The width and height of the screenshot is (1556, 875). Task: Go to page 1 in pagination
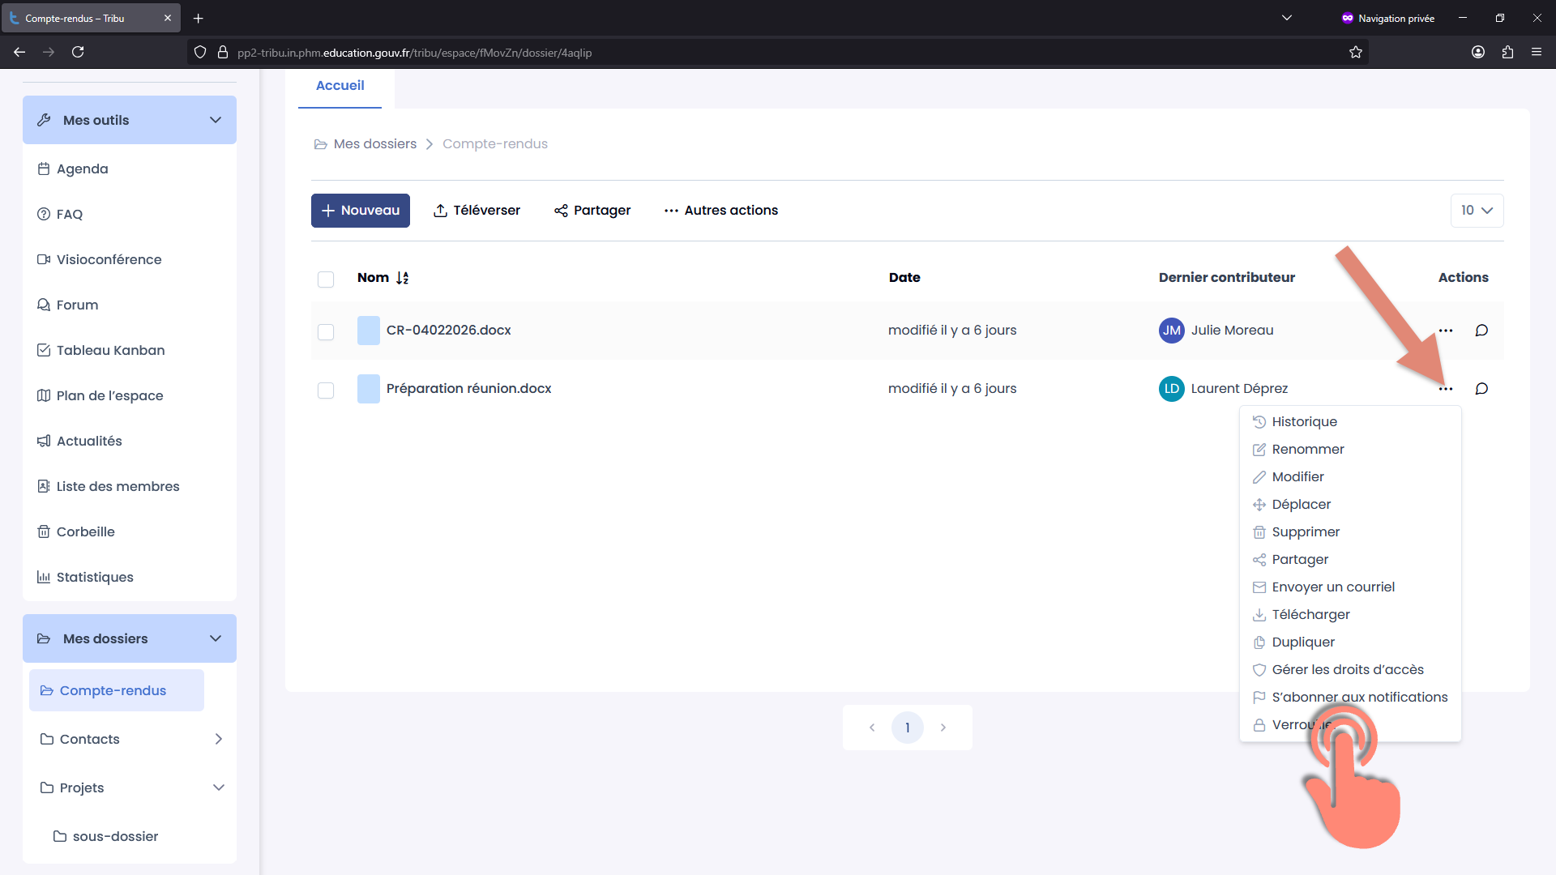[x=908, y=728]
